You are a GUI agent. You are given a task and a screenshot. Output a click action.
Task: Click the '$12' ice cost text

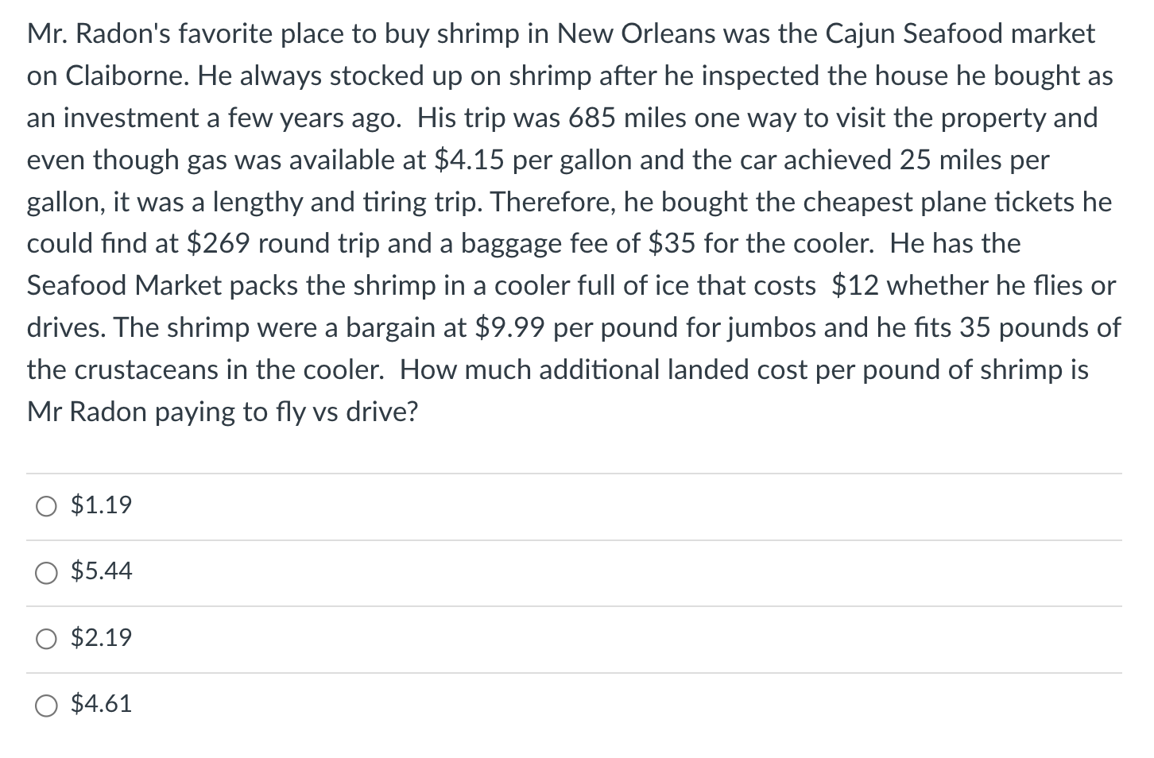(x=855, y=286)
